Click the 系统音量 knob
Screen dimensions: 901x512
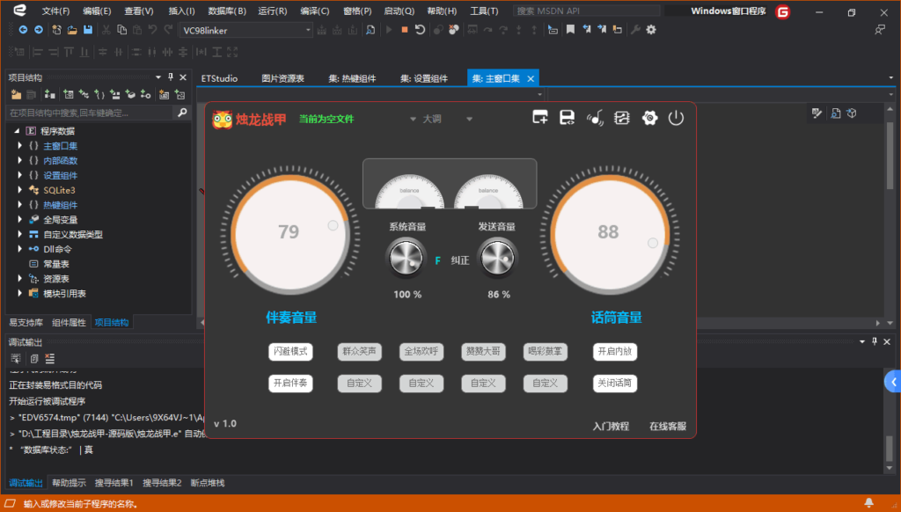(407, 258)
